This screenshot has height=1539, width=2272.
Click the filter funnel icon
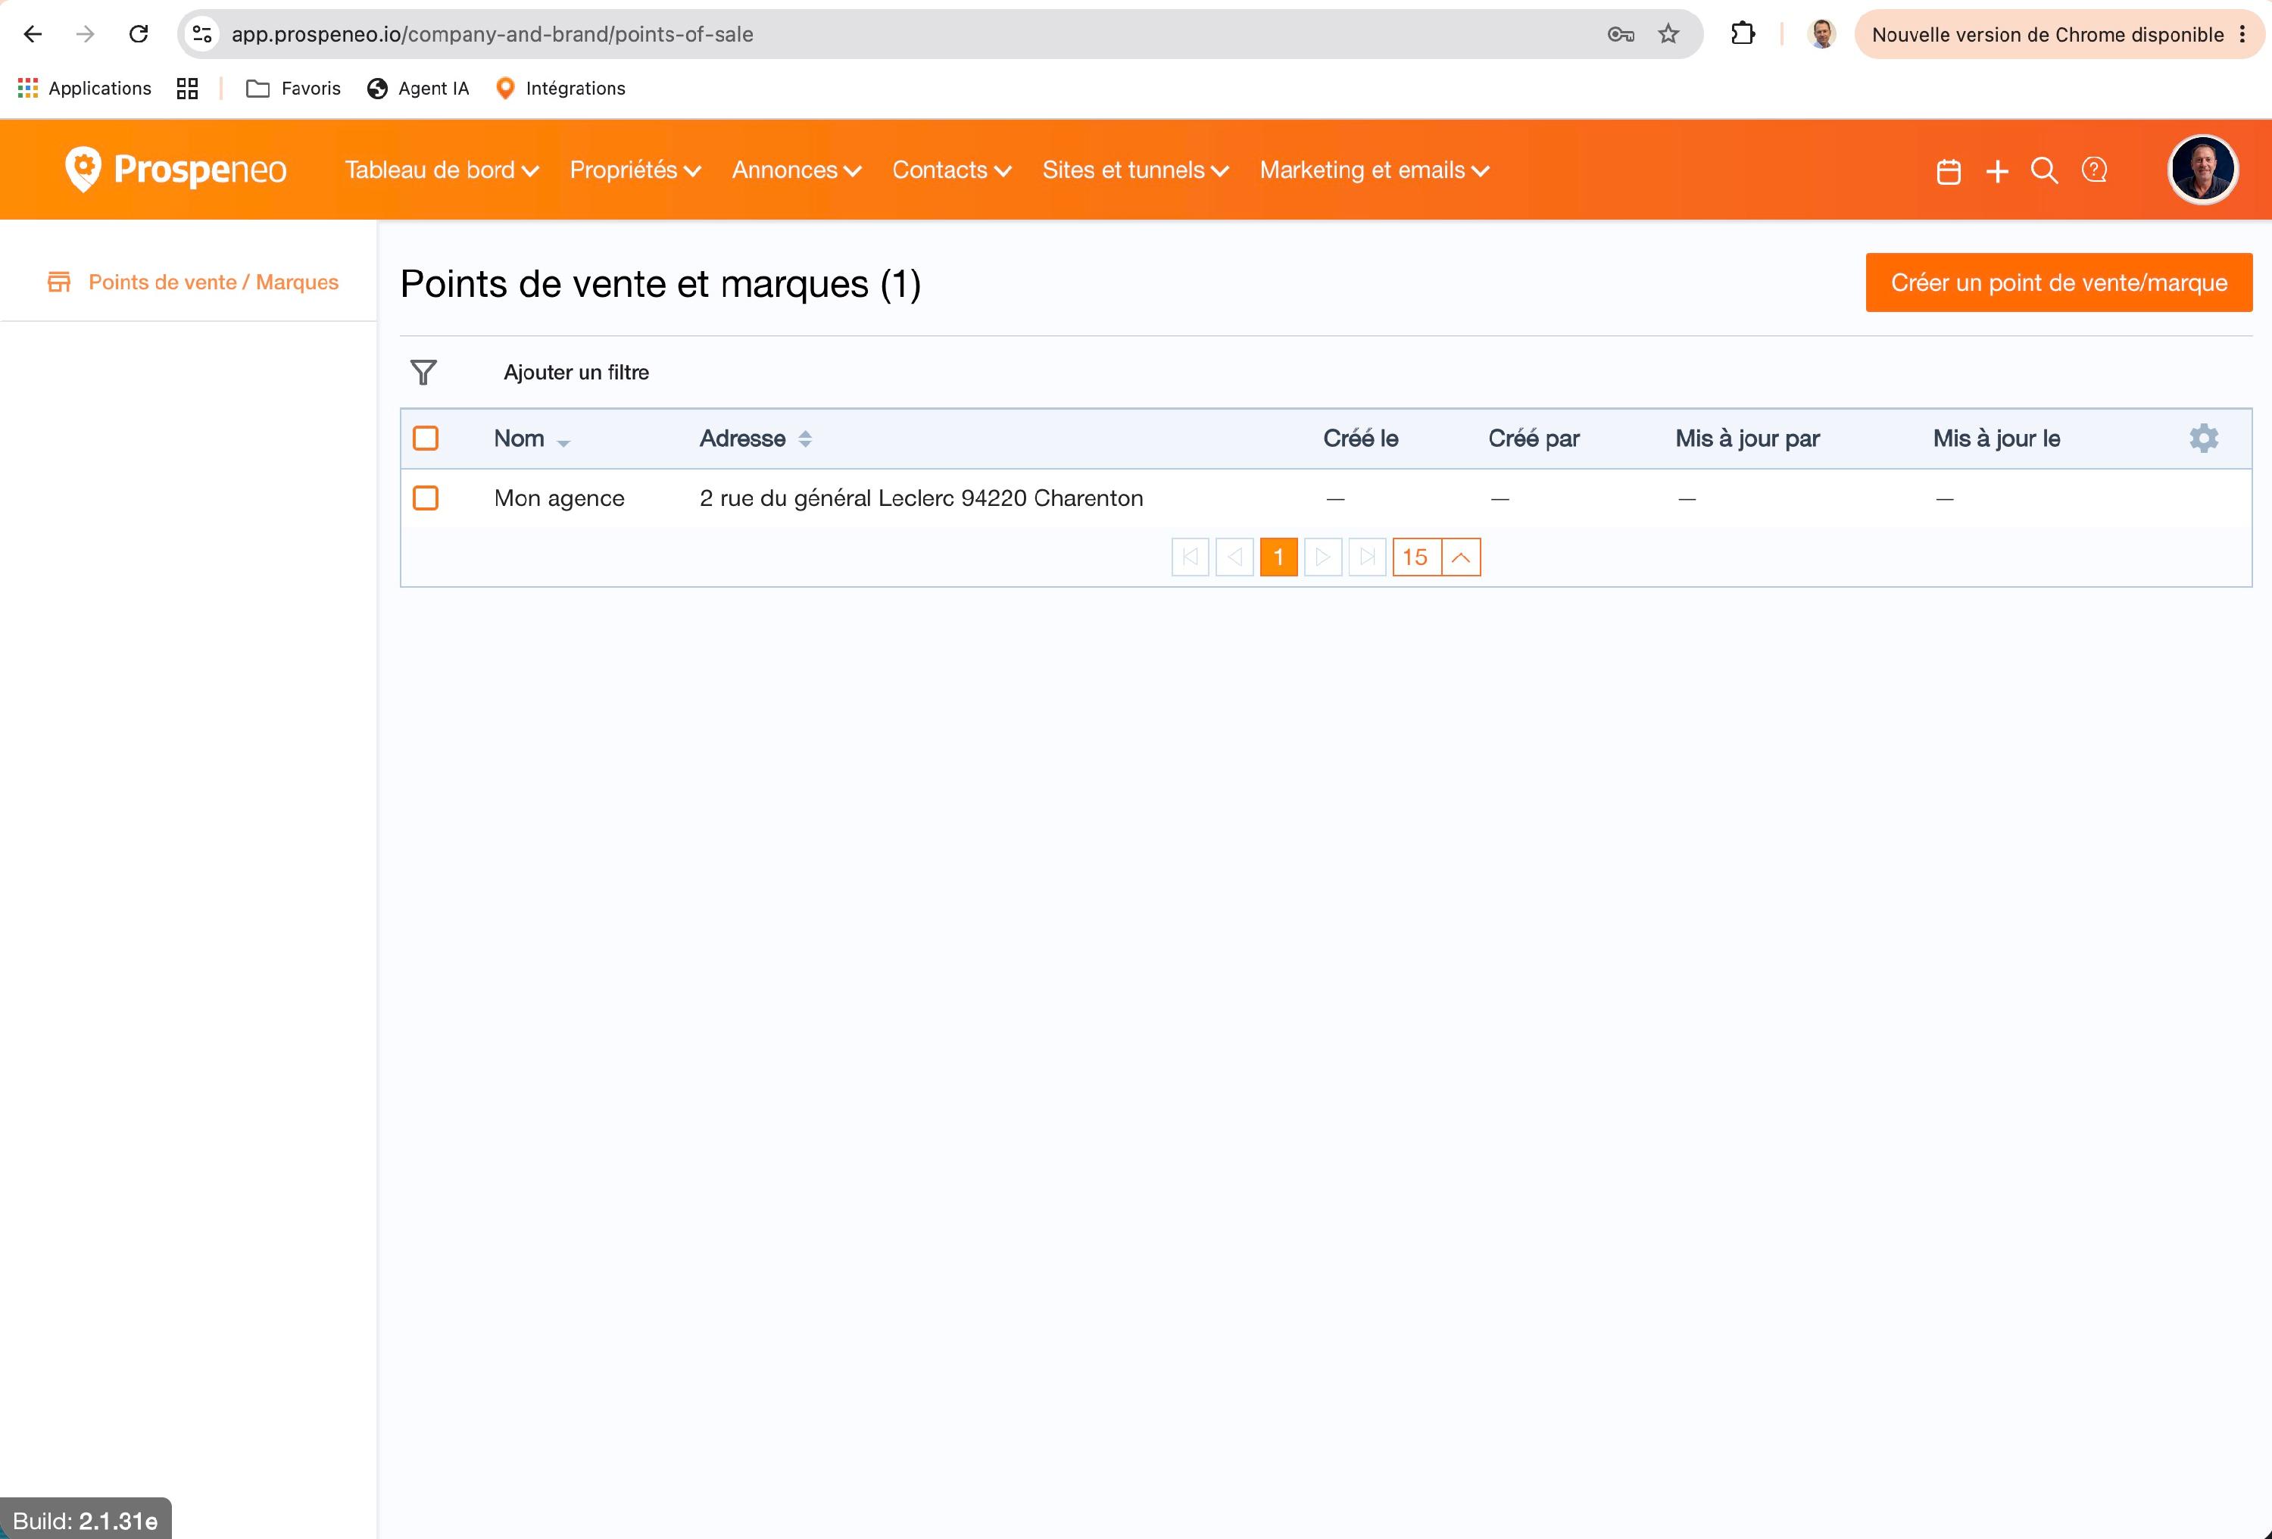coord(423,373)
